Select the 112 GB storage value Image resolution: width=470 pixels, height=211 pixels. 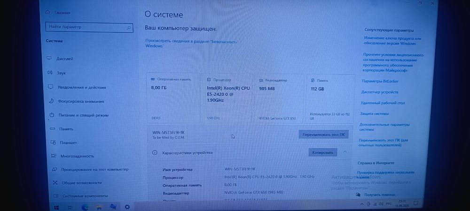click(317, 89)
